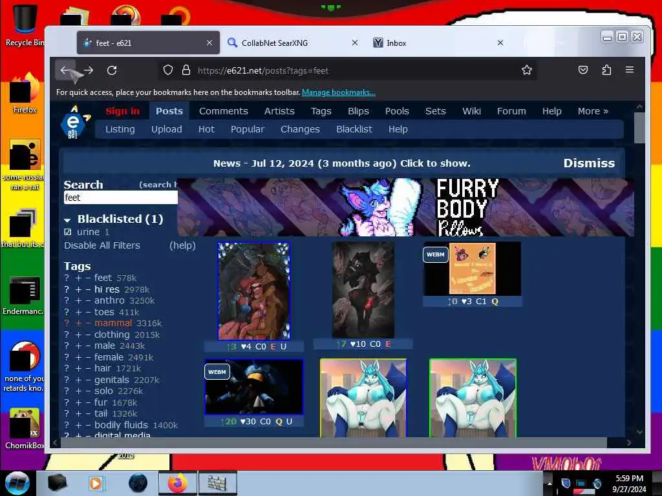Screen dimensions: 662x496
Task: Open the Wiki page
Action: coord(471,111)
